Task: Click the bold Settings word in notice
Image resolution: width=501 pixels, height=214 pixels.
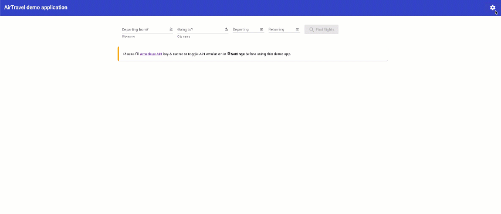Action: (238, 54)
